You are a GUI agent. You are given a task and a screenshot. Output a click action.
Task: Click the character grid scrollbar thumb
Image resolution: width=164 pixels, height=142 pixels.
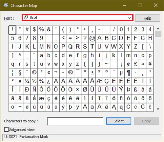(x=158, y=34)
